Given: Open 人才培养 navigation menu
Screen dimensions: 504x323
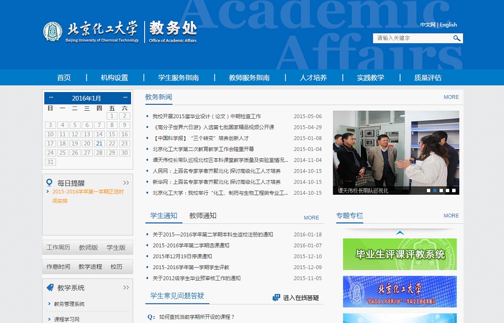Looking at the screenshot, I should (x=313, y=77).
